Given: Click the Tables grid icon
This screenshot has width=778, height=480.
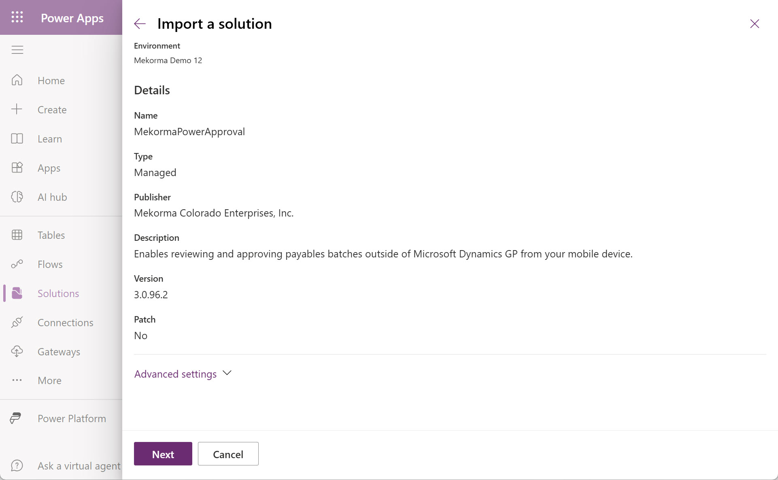Looking at the screenshot, I should click(17, 235).
